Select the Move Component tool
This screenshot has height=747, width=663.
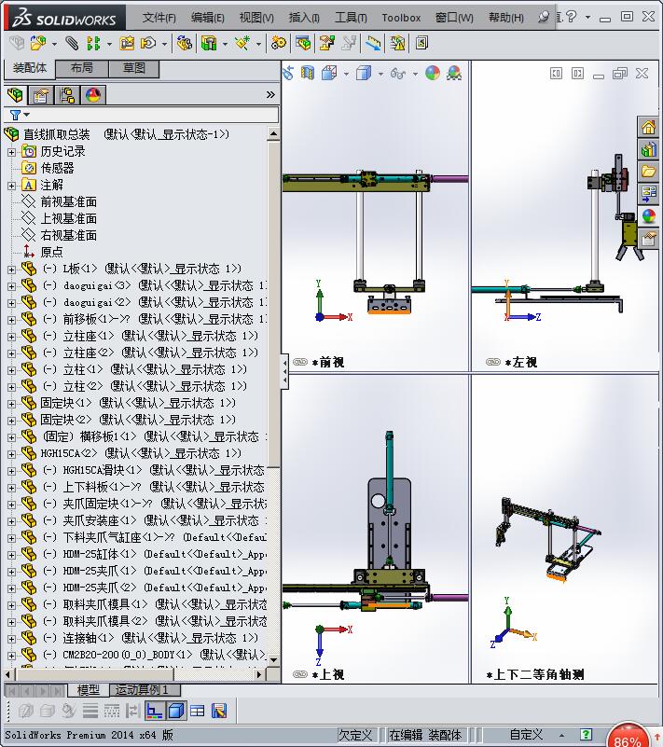(x=148, y=43)
